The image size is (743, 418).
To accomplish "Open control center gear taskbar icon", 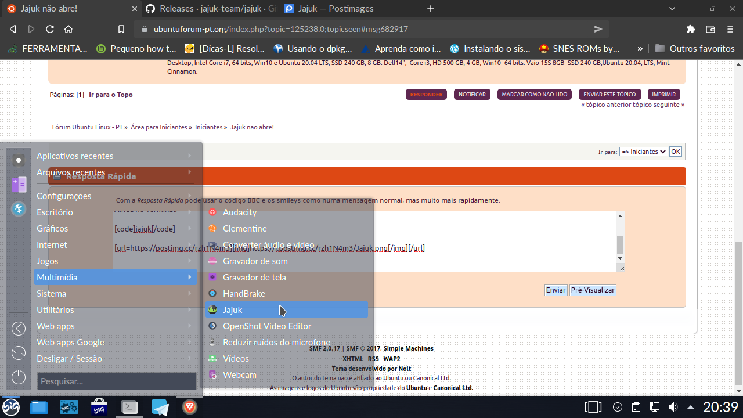I will click(x=69, y=408).
